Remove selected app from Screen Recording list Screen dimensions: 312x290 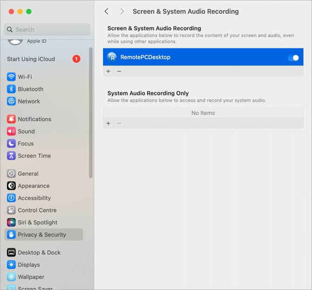(x=119, y=71)
